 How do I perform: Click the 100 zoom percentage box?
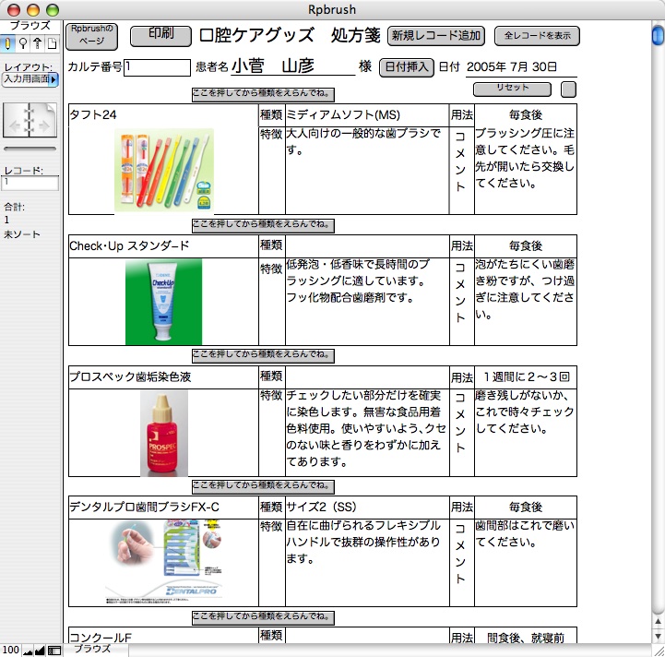(10, 651)
